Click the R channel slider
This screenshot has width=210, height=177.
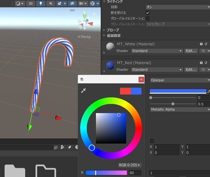[x=106, y=173]
